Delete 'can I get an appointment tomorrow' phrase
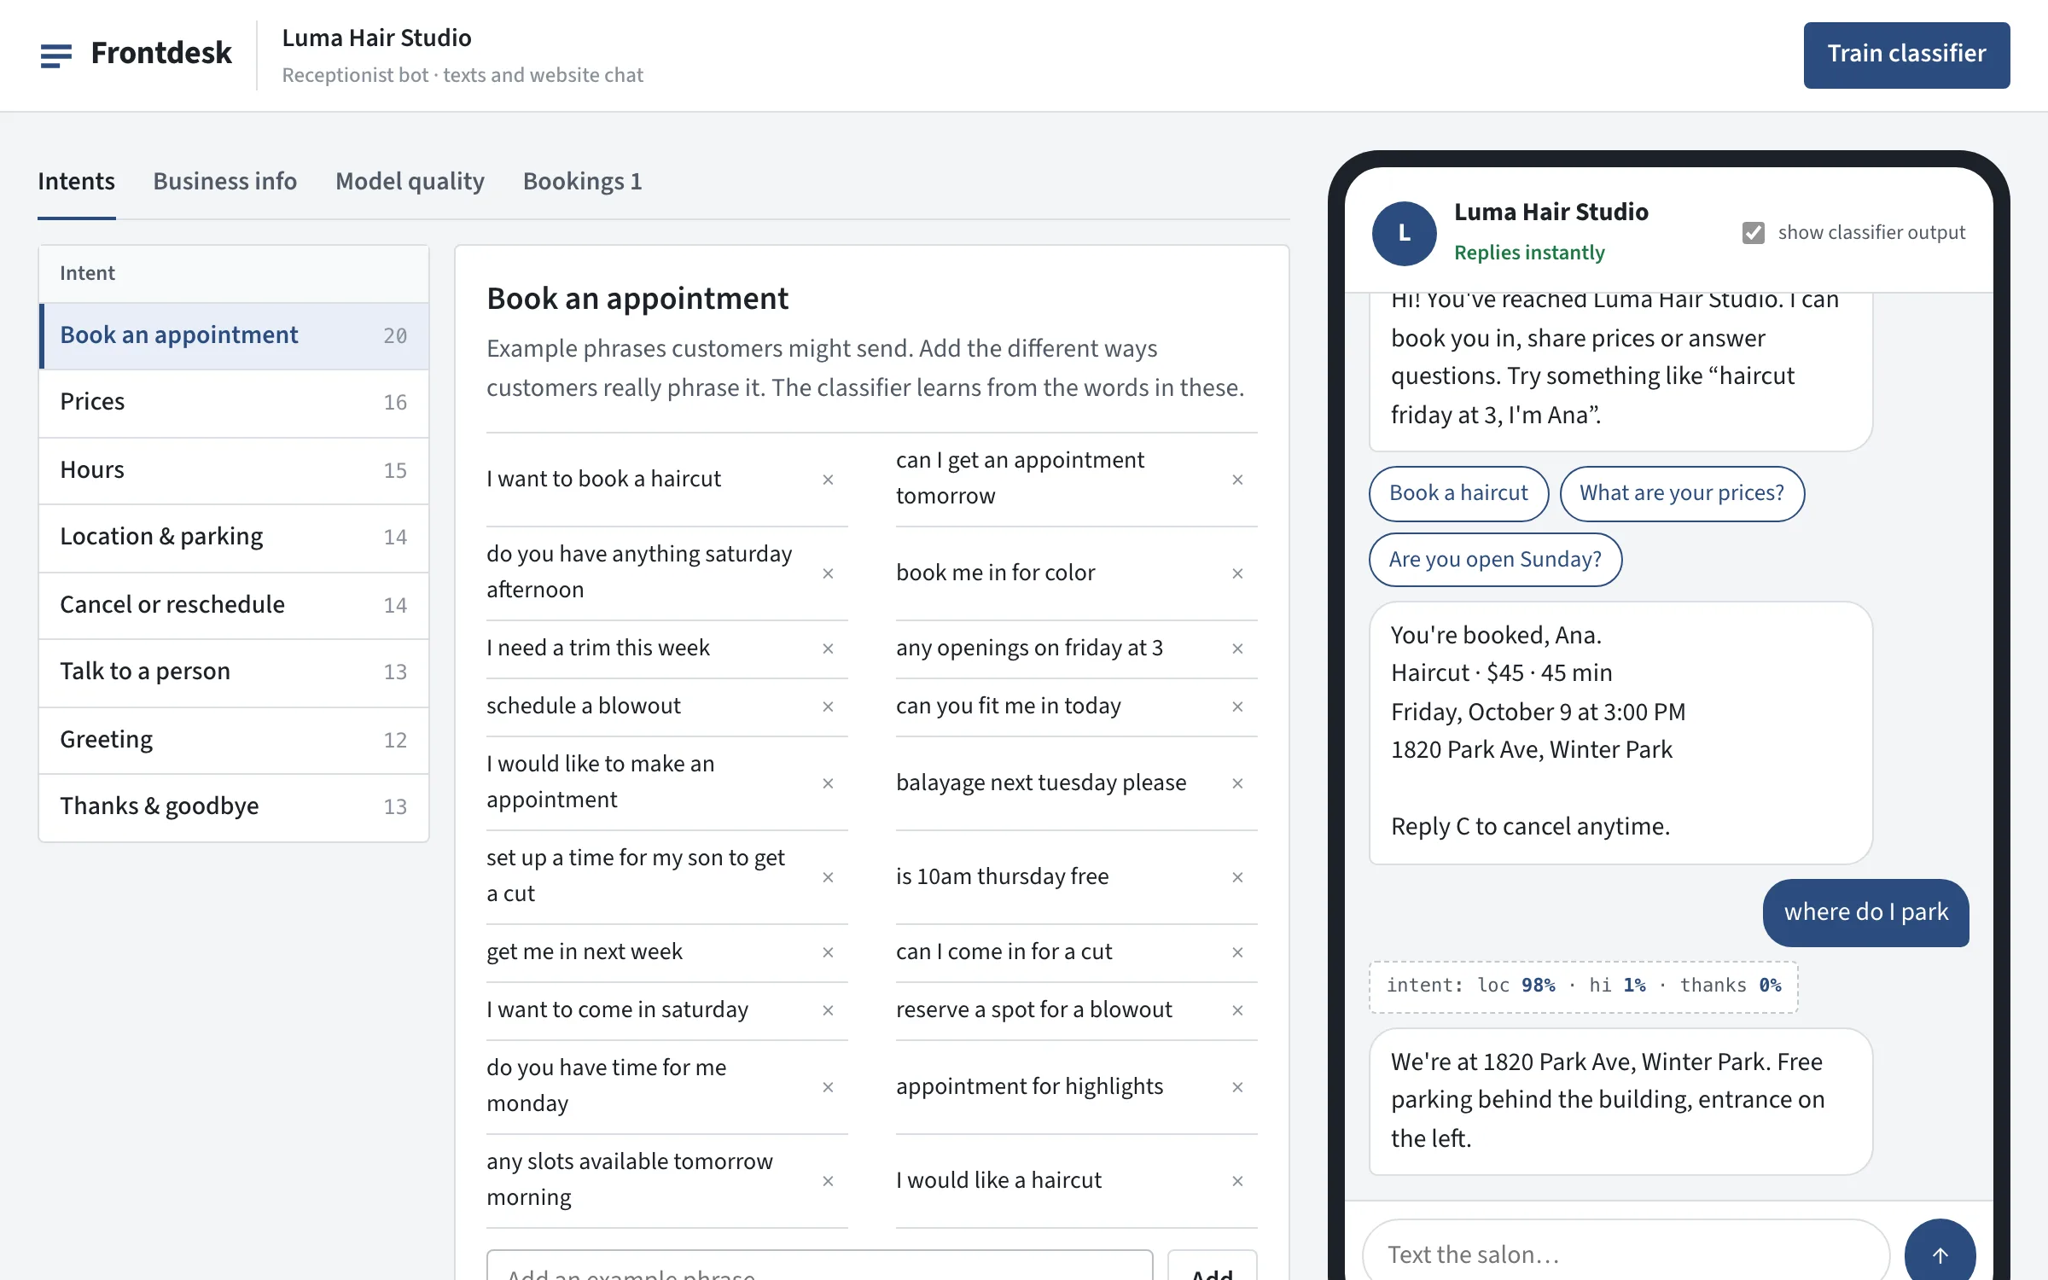 1237,480
